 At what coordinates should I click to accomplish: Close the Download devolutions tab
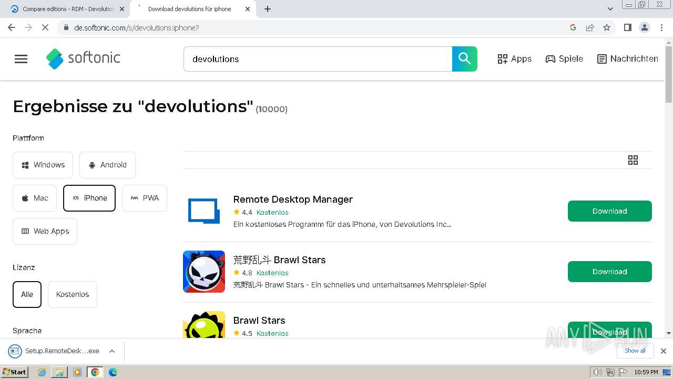click(248, 9)
